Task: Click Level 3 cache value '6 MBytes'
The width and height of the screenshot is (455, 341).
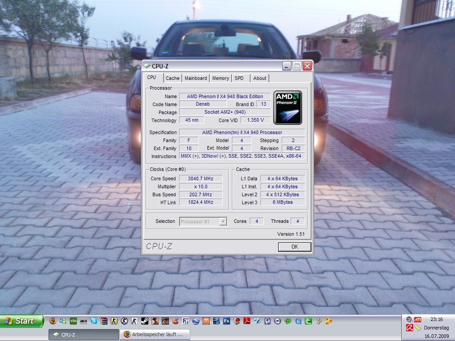Action: pos(283,202)
